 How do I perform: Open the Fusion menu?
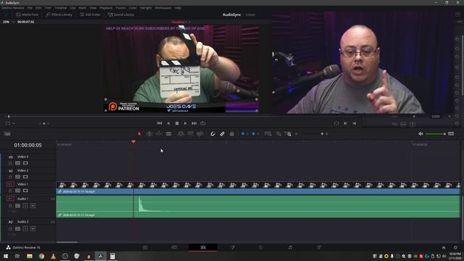121,8
